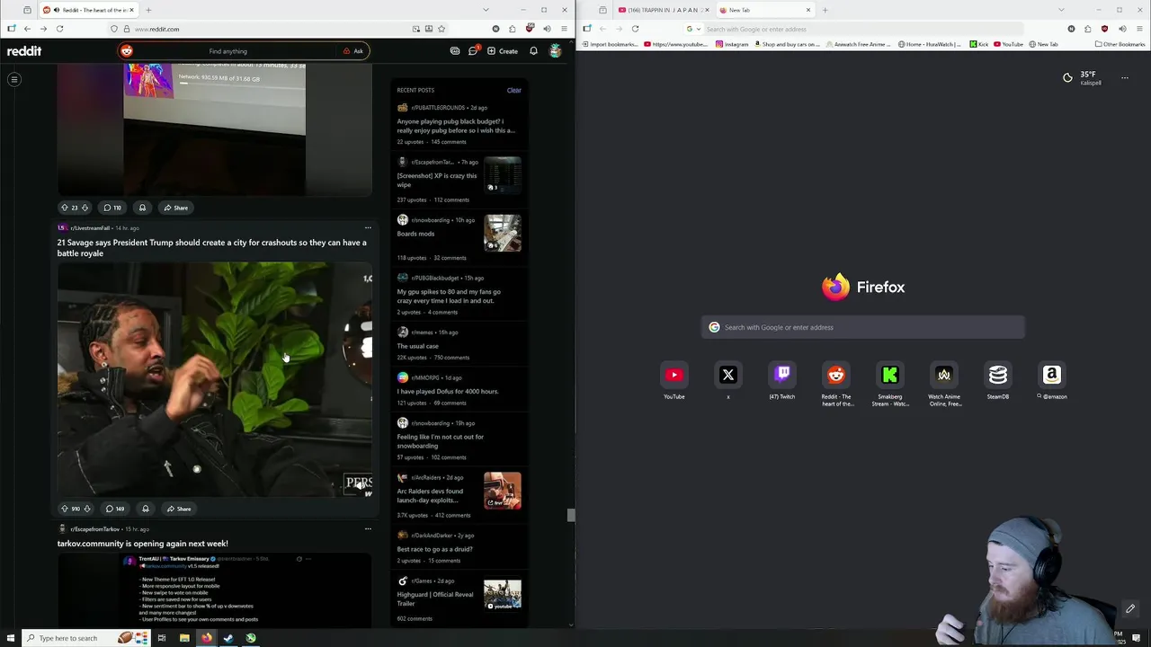Open Arc Raiders recent post thumbnail
Screen dimensions: 1151x647
click(502, 491)
